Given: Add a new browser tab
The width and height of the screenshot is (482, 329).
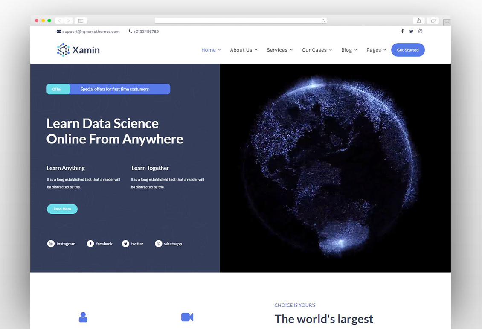Looking at the screenshot, I should point(447,23).
